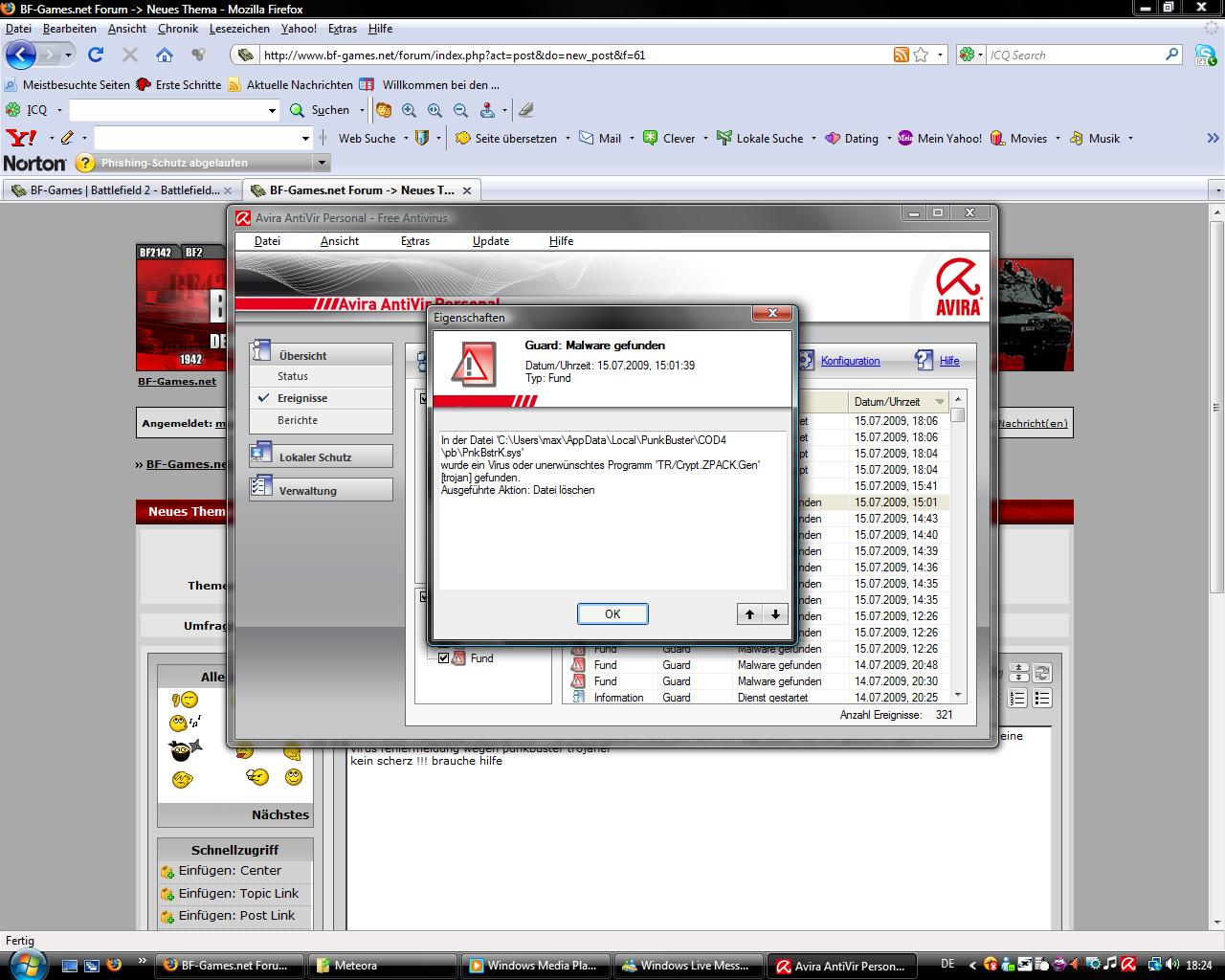Select Berichte in Avira sidebar

pyautogui.click(x=298, y=420)
